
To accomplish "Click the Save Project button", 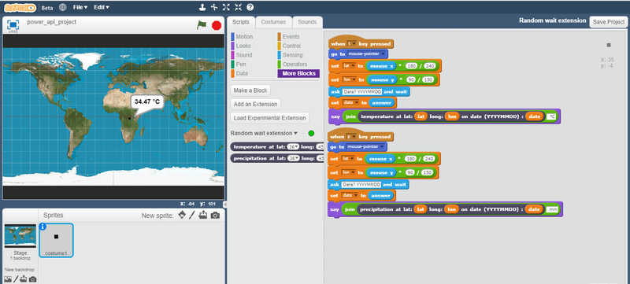I will tap(608, 22).
